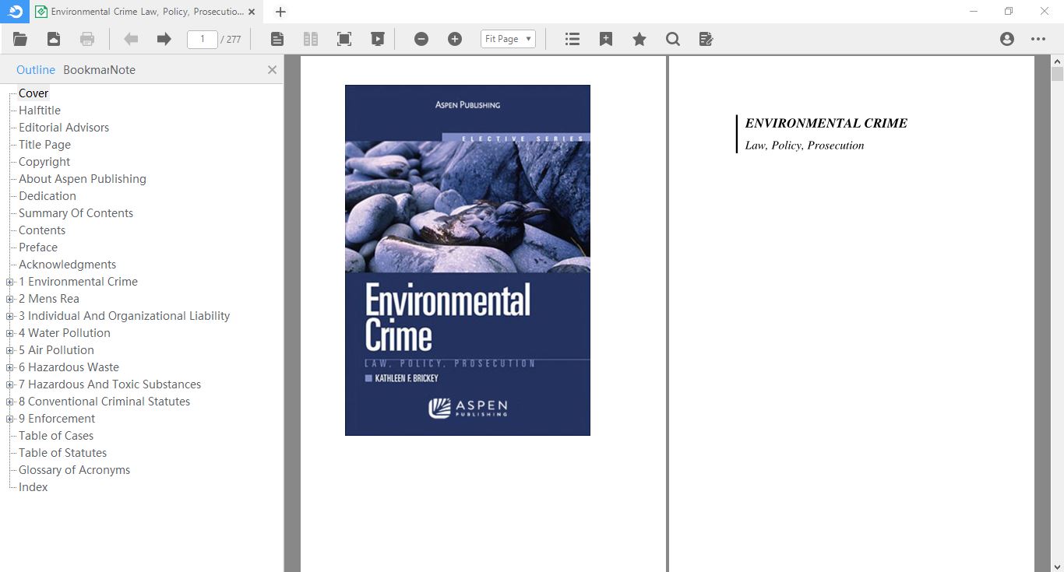Open the user account icon

pos(1007,39)
